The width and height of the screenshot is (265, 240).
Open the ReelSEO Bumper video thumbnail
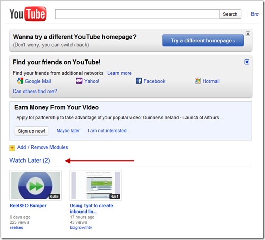pyautogui.click(x=36, y=186)
